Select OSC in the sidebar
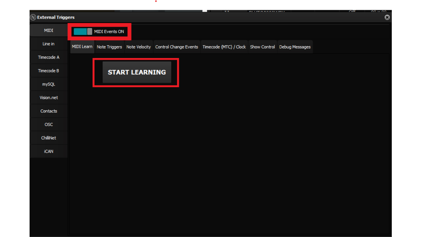This screenshot has height=237, width=421. (x=49, y=124)
